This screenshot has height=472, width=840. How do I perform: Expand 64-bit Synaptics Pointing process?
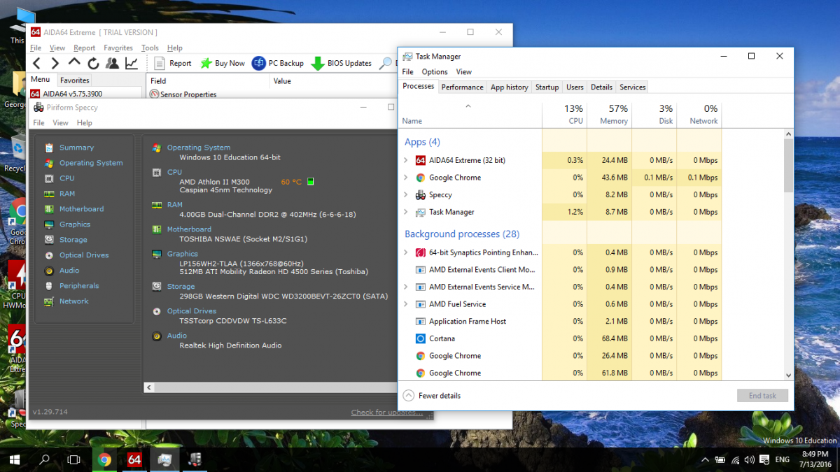(405, 252)
